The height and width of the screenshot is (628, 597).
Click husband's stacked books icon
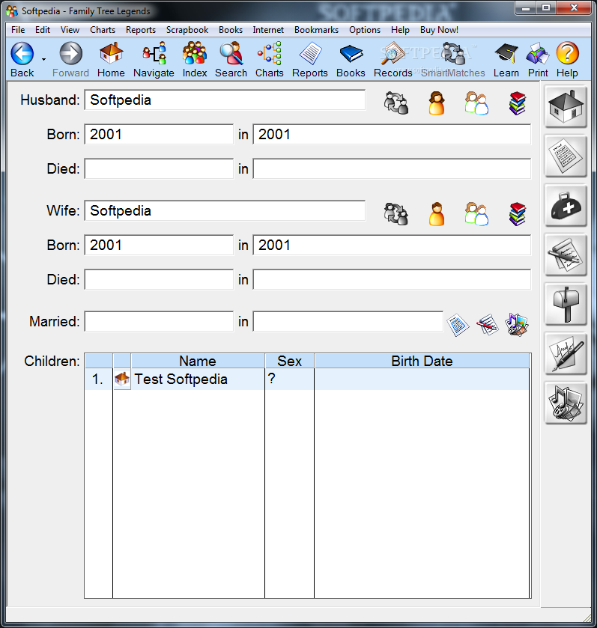pos(518,103)
